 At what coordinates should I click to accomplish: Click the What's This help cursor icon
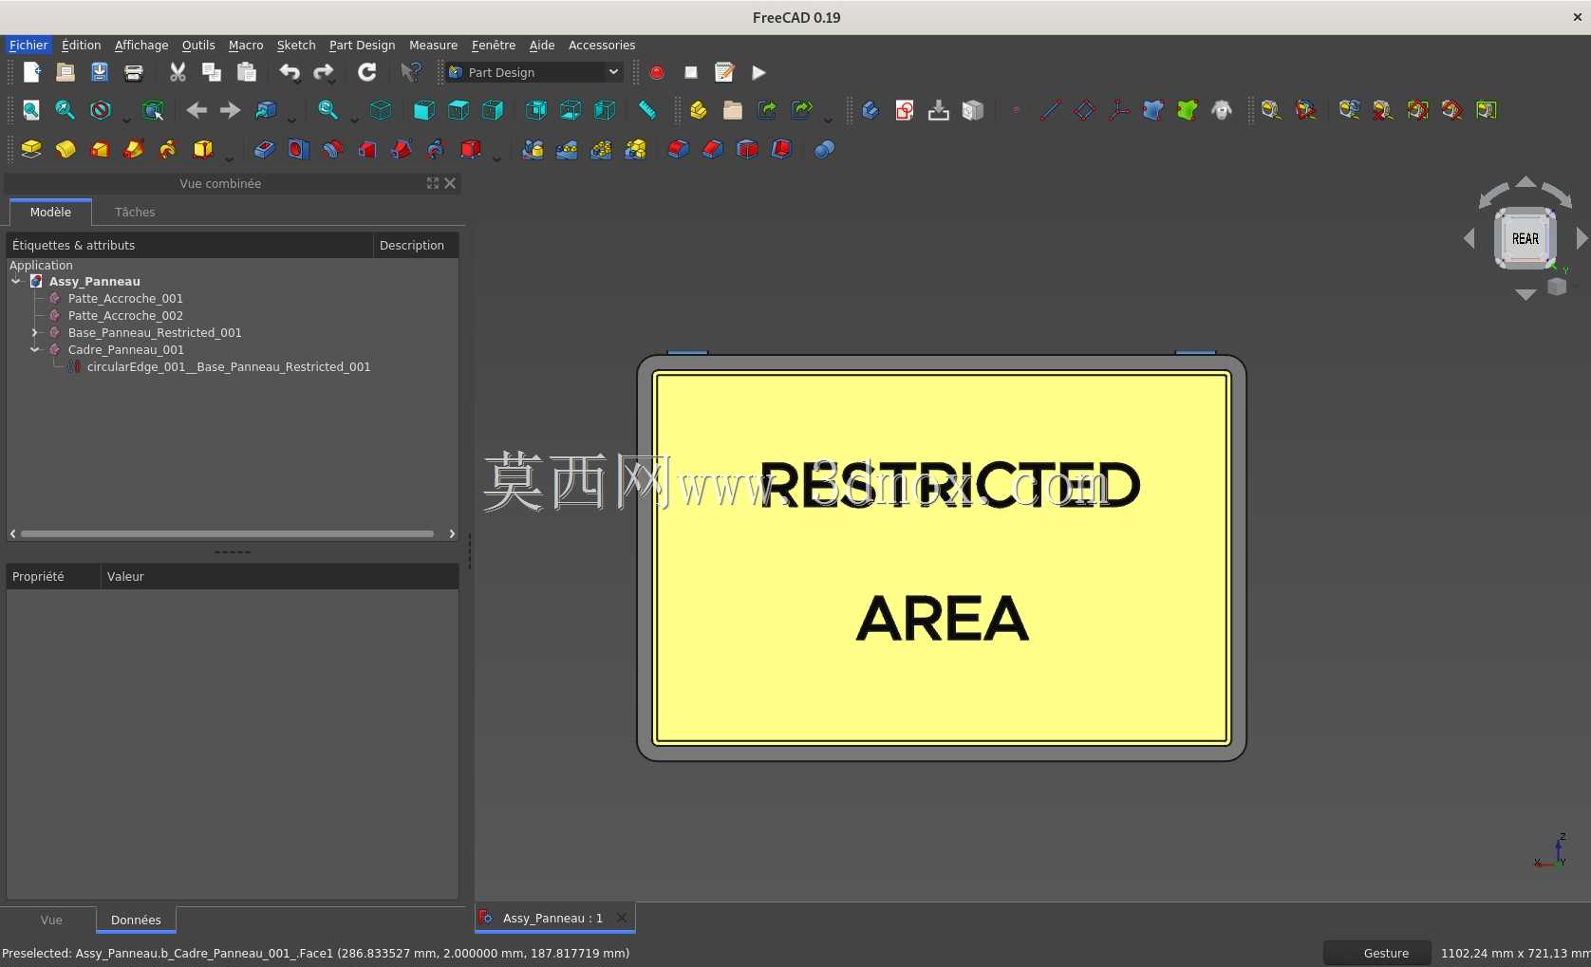click(410, 72)
